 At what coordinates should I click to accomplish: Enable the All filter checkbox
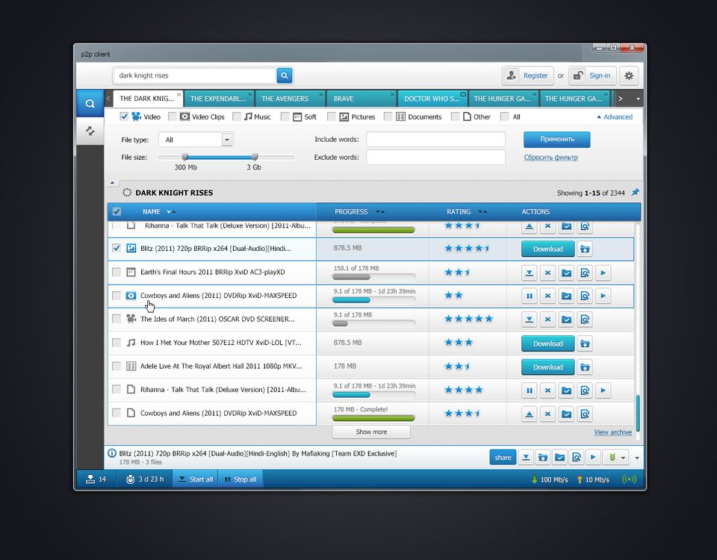pos(505,116)
